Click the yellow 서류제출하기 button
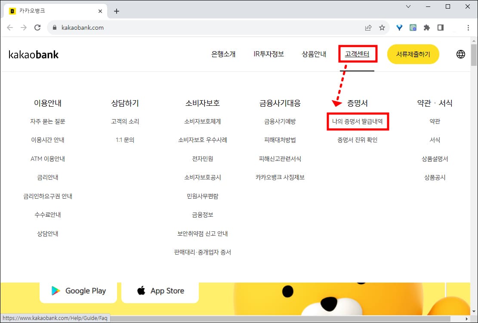The width and height of the screenshot is (478, 323). 413,54
